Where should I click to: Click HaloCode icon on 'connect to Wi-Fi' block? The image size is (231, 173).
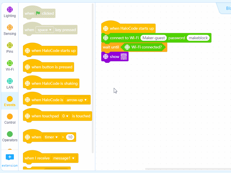106,38
